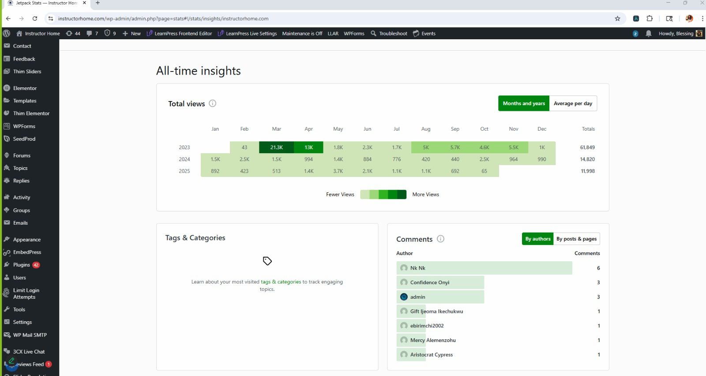Open browser extensions puzzle icon
The image size is (706, 376).
pos(650,19)
